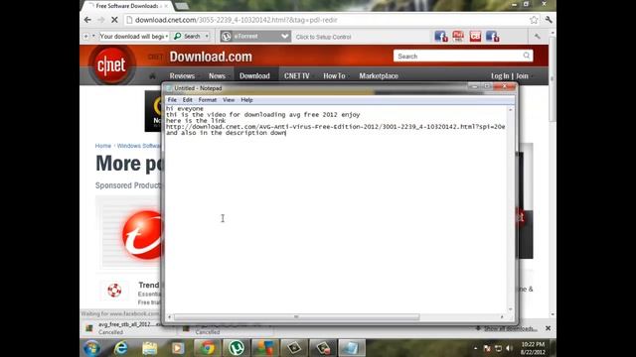
Task: Click to Setup Control text link
Action: (323, 37)
